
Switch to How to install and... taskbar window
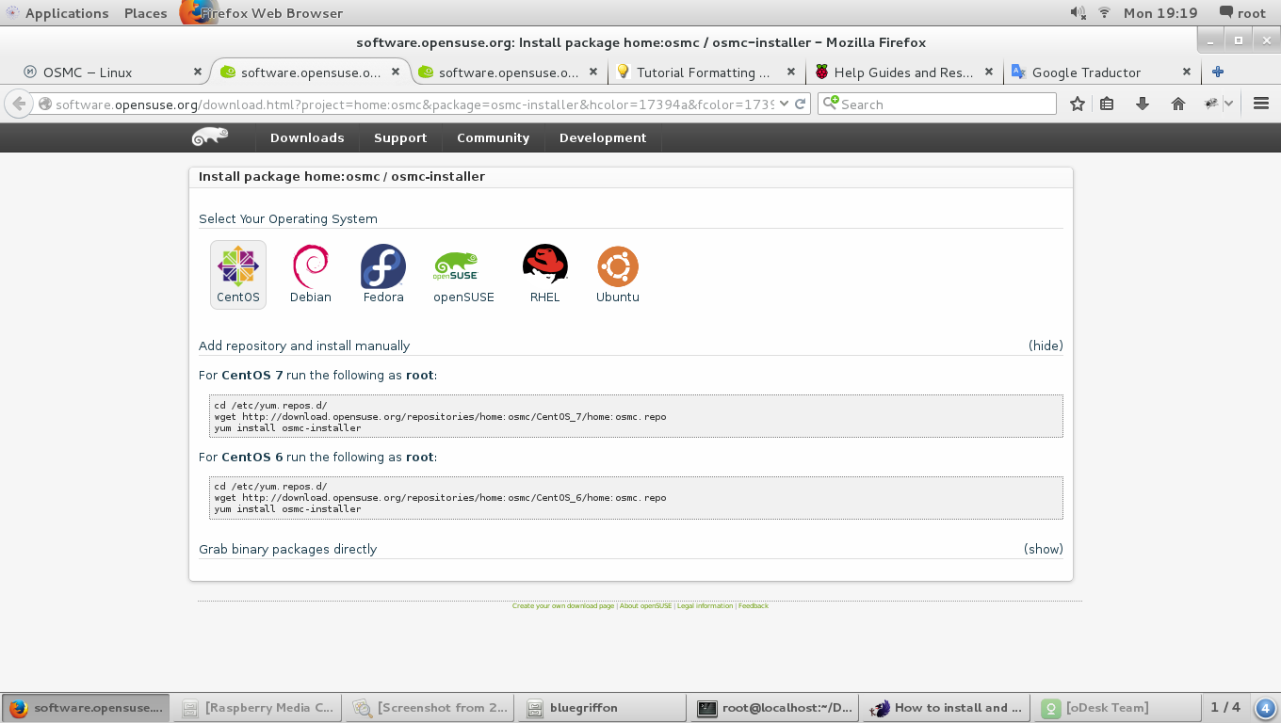tap(946, 708)
